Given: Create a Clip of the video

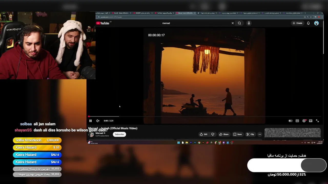Looking at the screenshot, I should 250,134.
